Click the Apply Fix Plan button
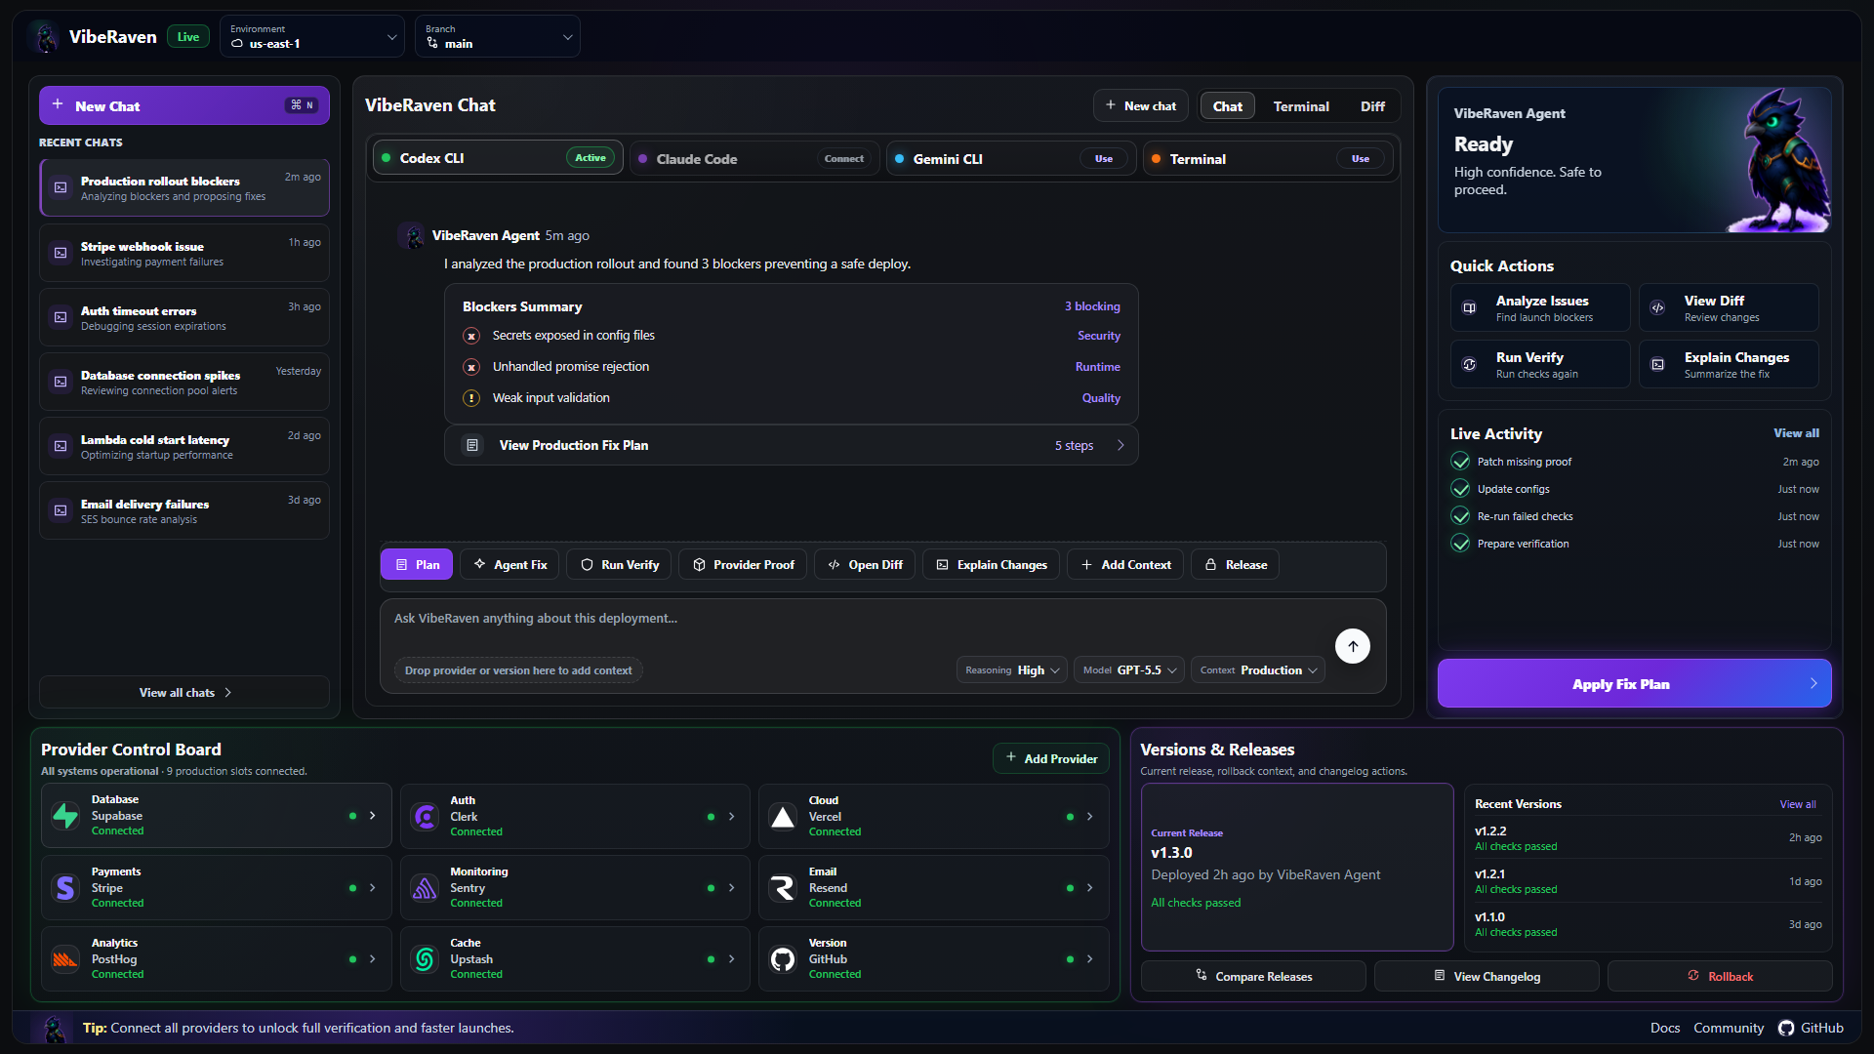 1634,684
